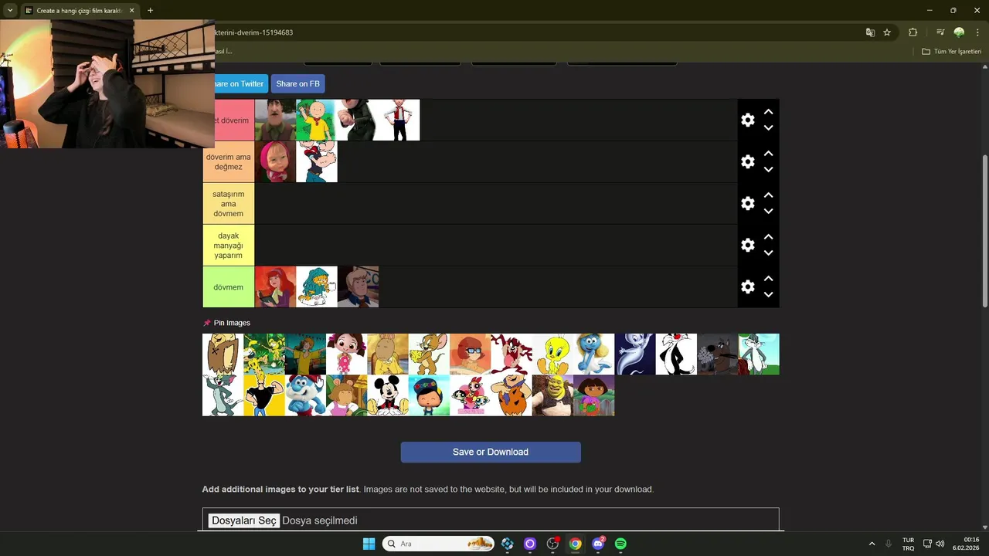Open the Chrome profile avatar
This screenshot has width=989, height=556.
pyautogui.click(x=959, y=32)
